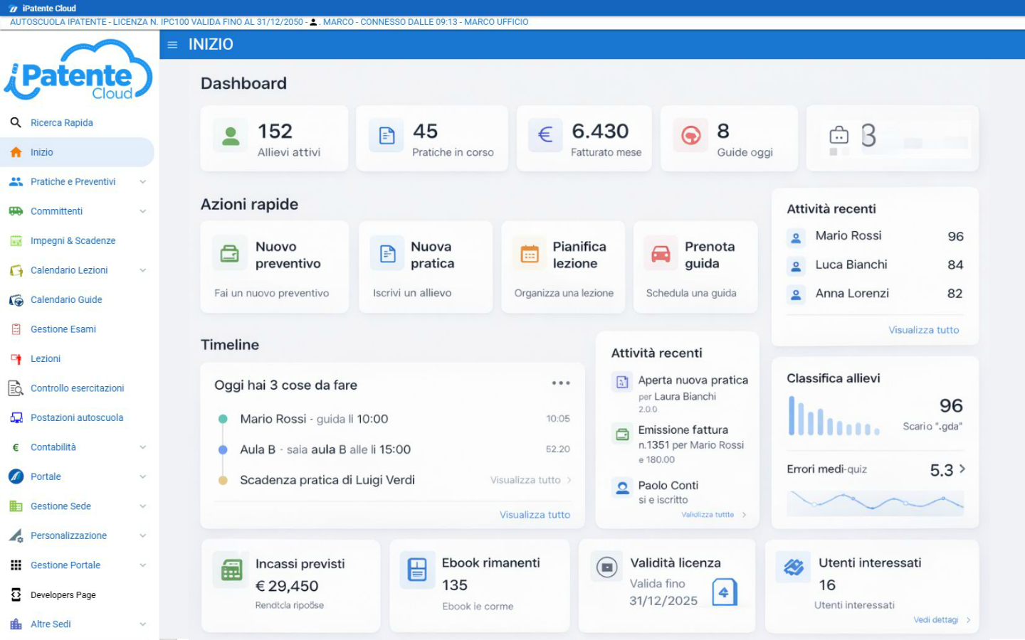Expand the Contabilità section
Image resolution: width=1025 pixels, height=640 pixels.
145,447
